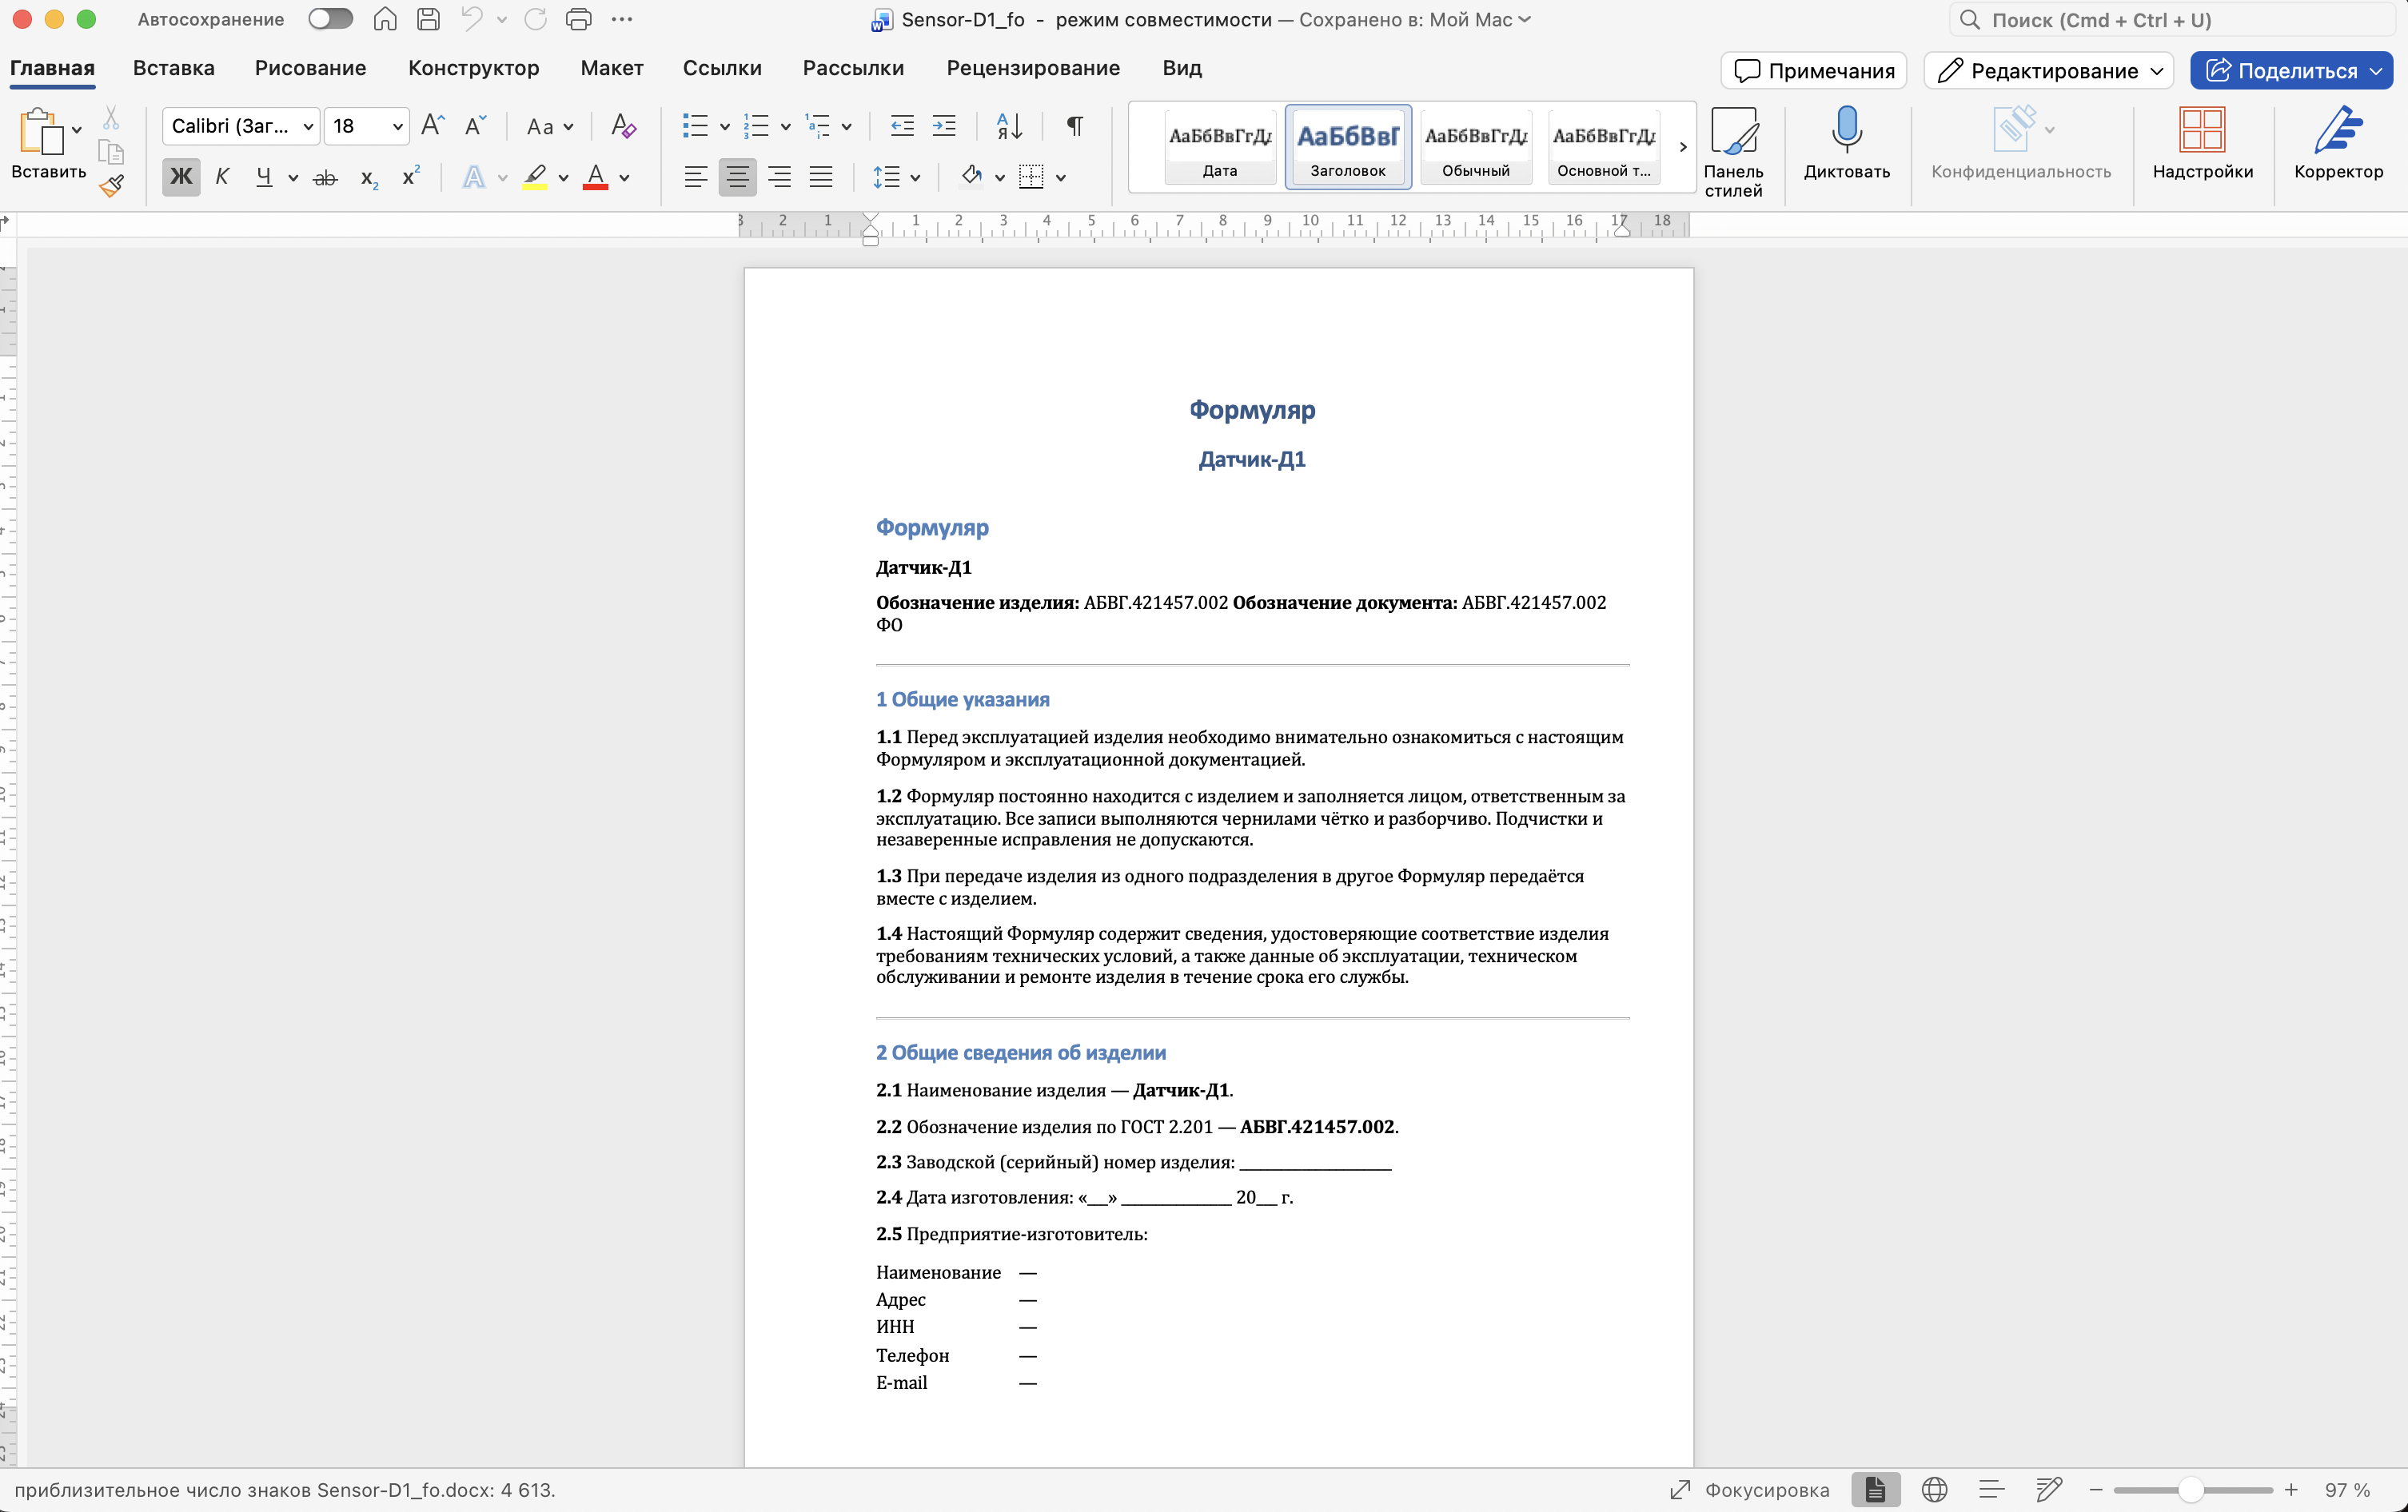The height and width of the screenshot is (1512, 2408).
Task: Apply the Основной т... style
Action: [1603, 147]
